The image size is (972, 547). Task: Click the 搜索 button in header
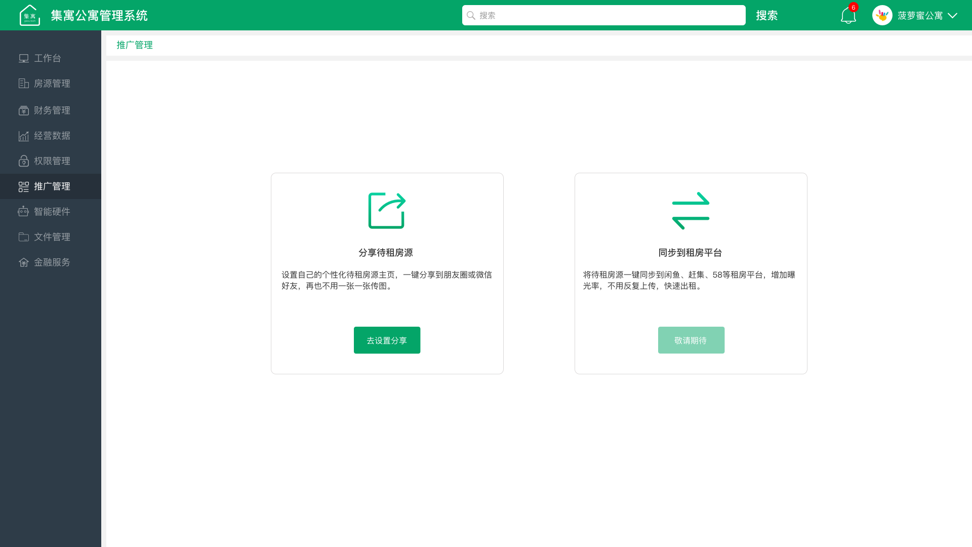pyautogui.click(x=766, y=16)
